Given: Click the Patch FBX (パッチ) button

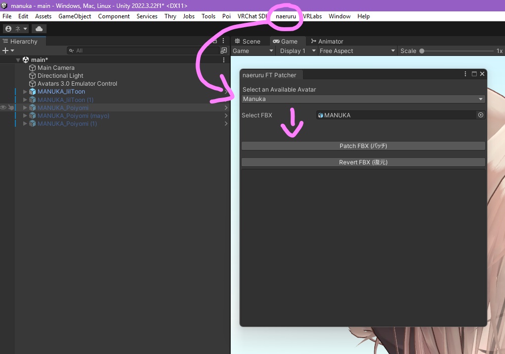Looking at the screenshot, I should [363, 146].
